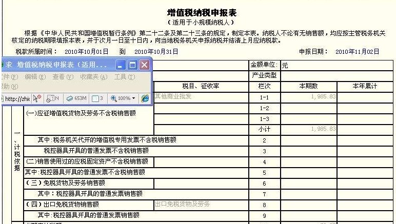Screen dimensions: 396x224
Task: Click the 本期数 cell for row 8
Action: [x=309, y=205]
